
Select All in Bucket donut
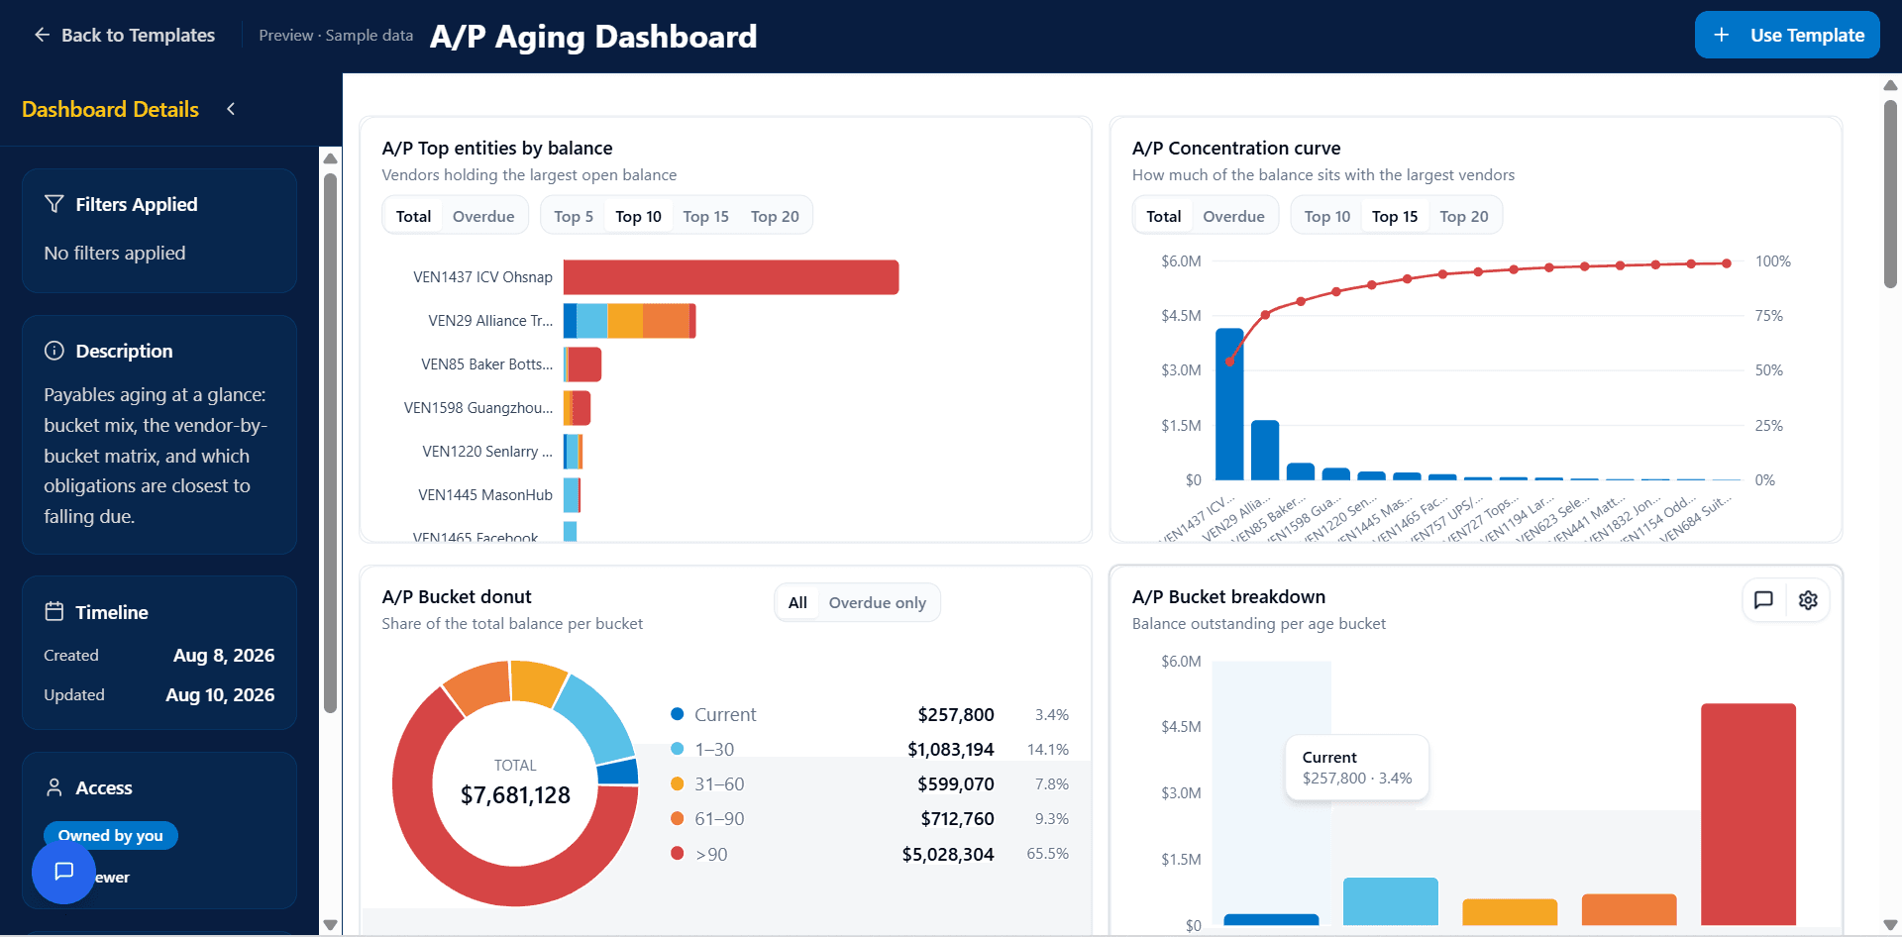(x=797, y=602)
